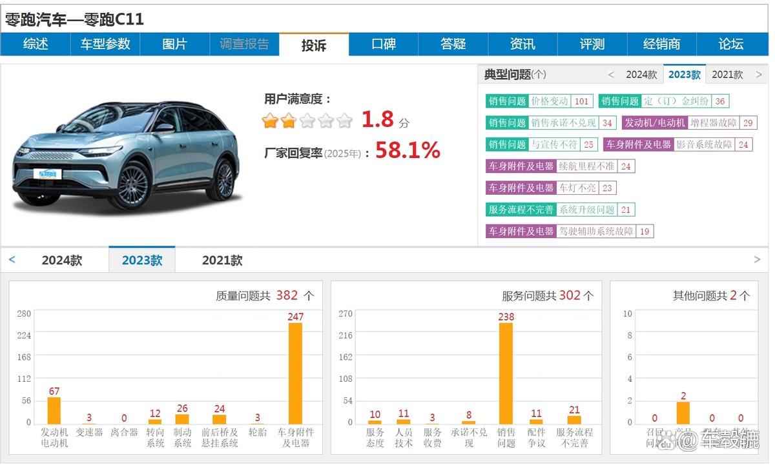
Task: Click the 其他问题 bar showing 2
Action: click(x=683, y=413)
